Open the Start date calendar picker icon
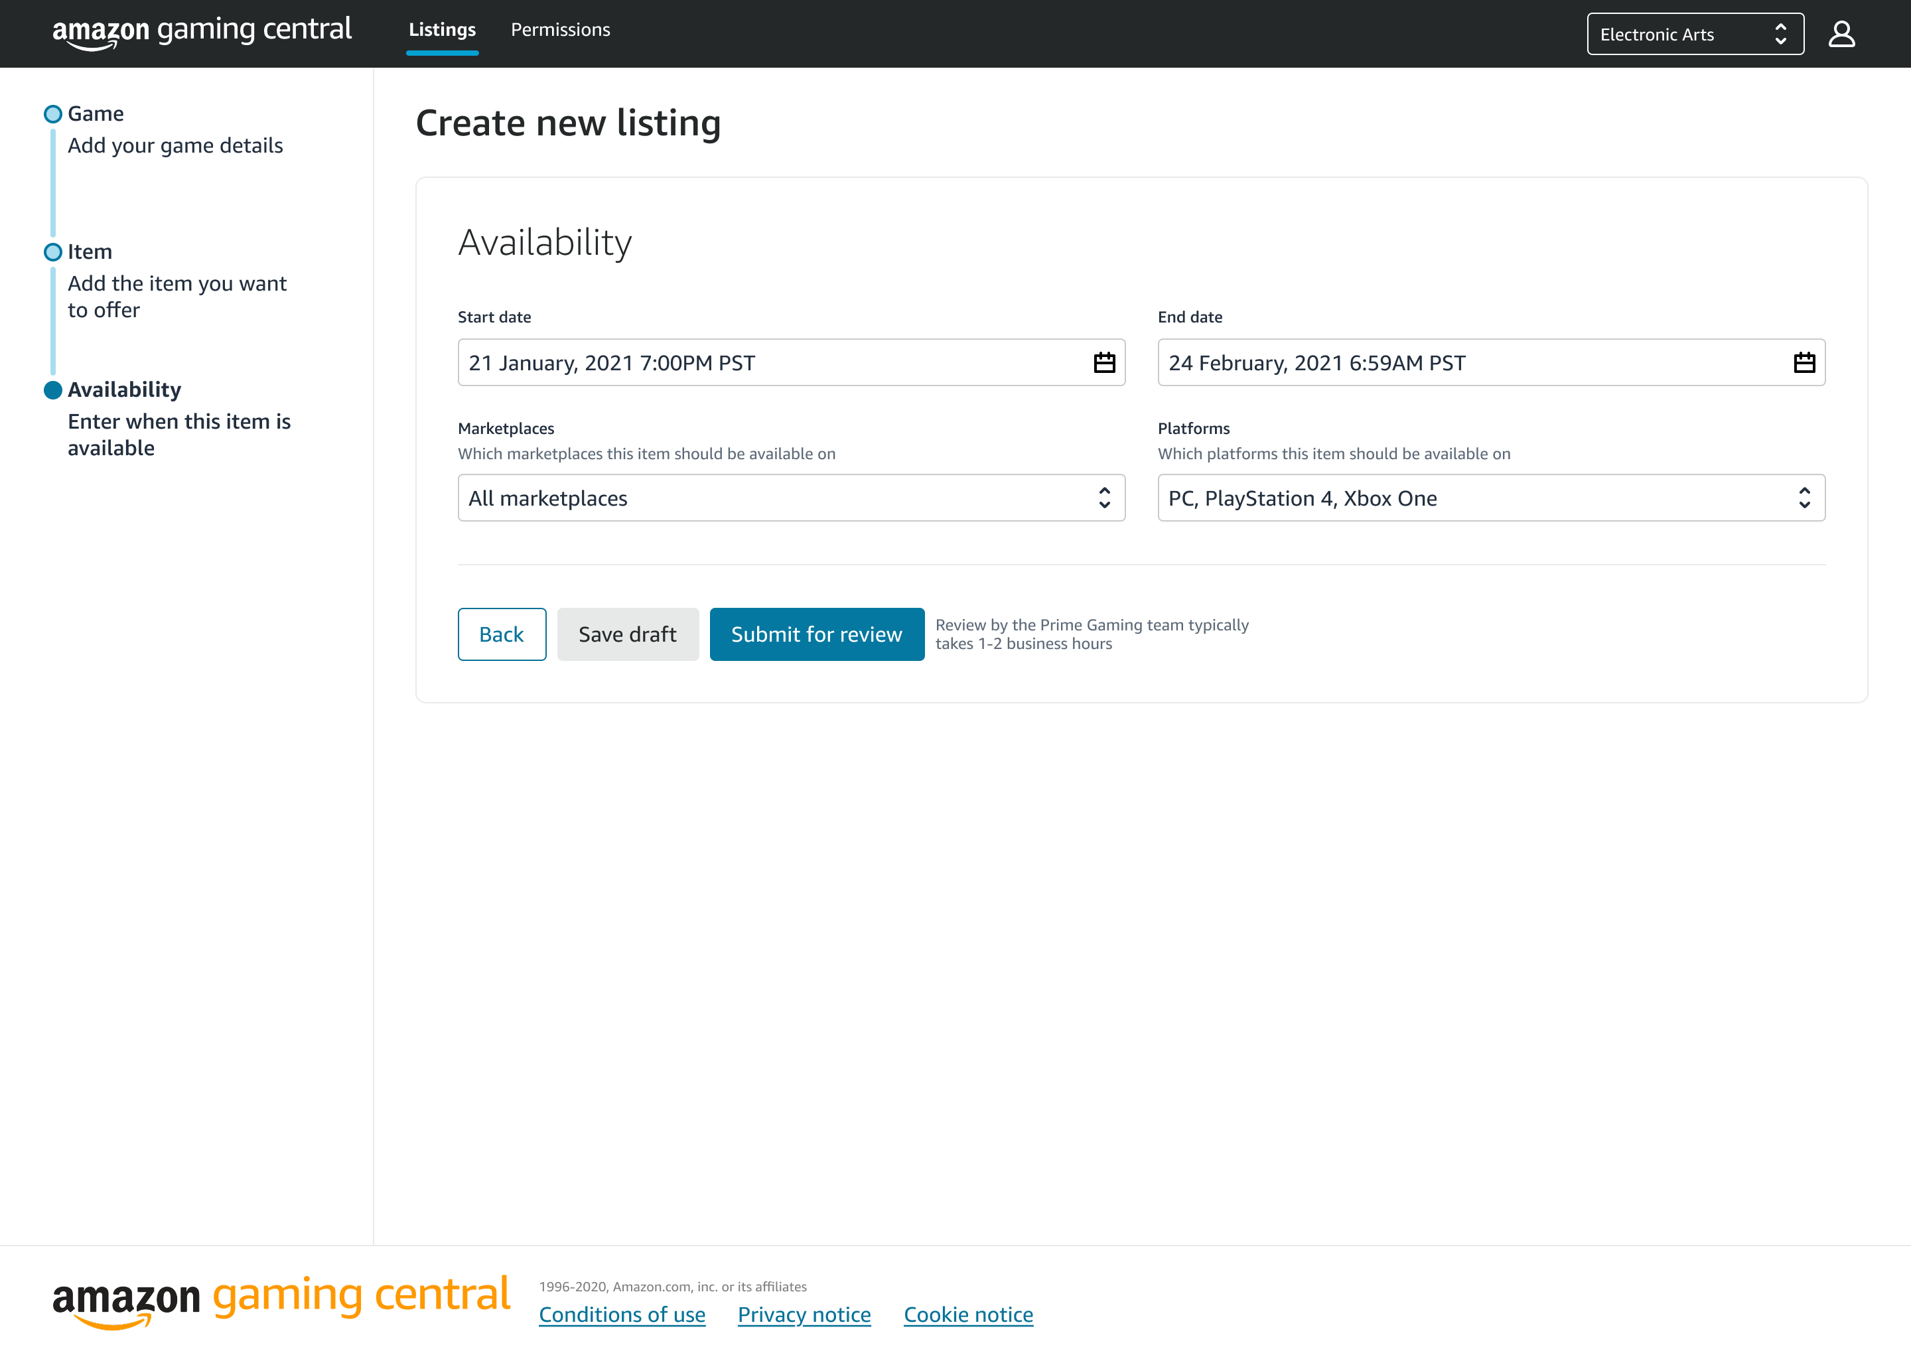The image size is (1911, 1359). click(1103, 362)
